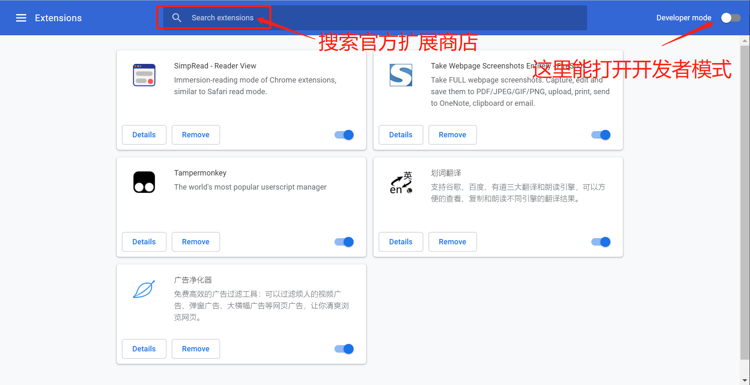Click the page scrollbar down arrow
The image size is (750, 385).
point(745,380)
